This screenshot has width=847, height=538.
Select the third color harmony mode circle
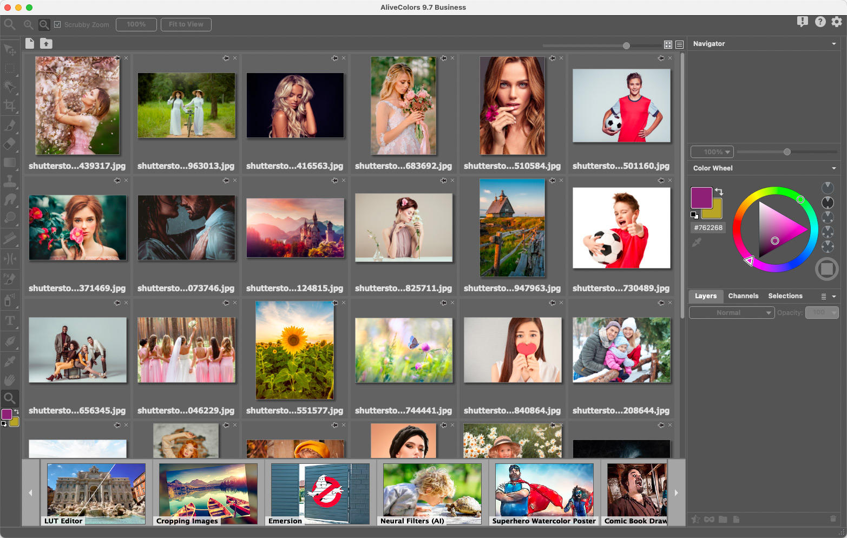828,217
